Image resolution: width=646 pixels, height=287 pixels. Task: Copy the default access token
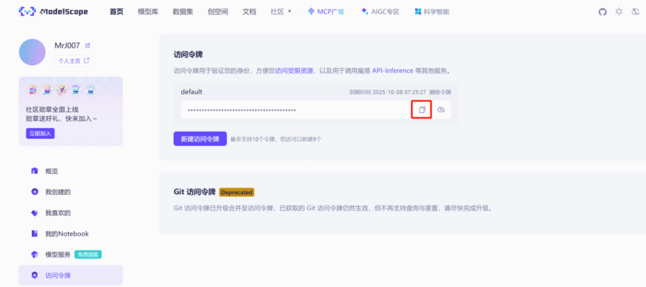[x=422, y=110]
